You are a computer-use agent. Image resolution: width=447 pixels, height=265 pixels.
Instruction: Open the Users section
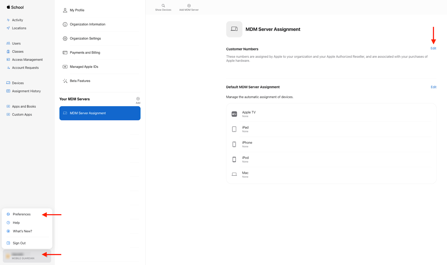[x=16, y=43]
